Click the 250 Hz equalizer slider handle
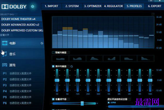 tap(88, 80)
